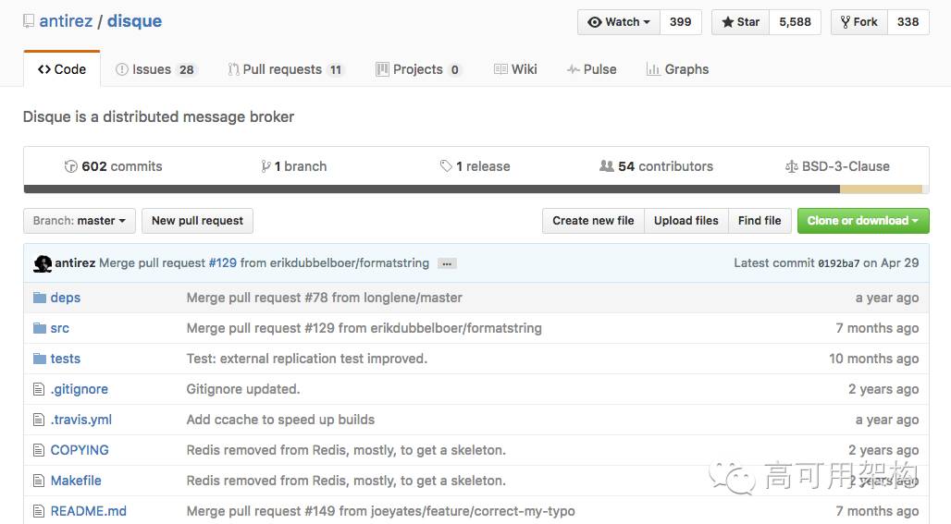Open 'Add ccache to speed up builds' commit
The height and width of the screenshot is (524, 951).
coord(281,420)
